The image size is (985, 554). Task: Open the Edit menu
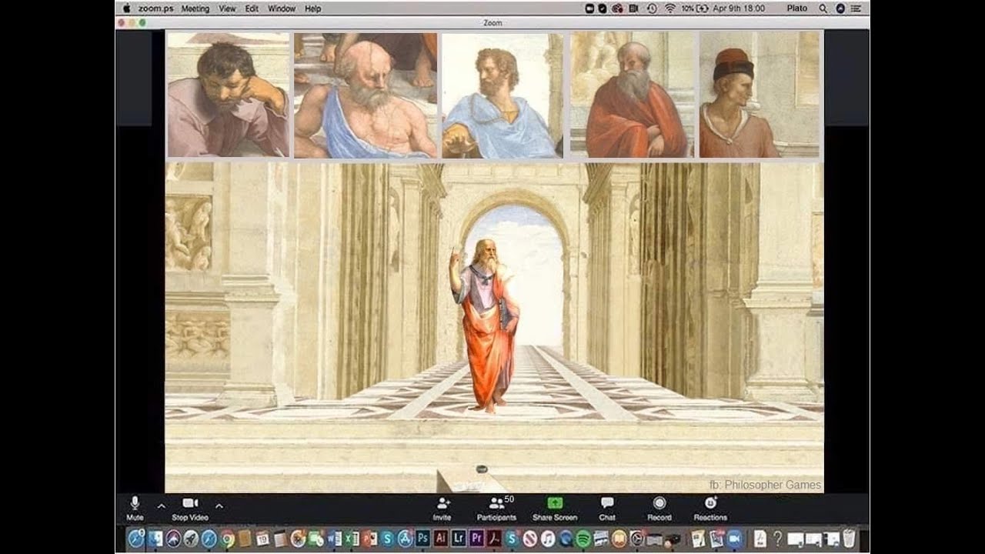pos(252,8)
